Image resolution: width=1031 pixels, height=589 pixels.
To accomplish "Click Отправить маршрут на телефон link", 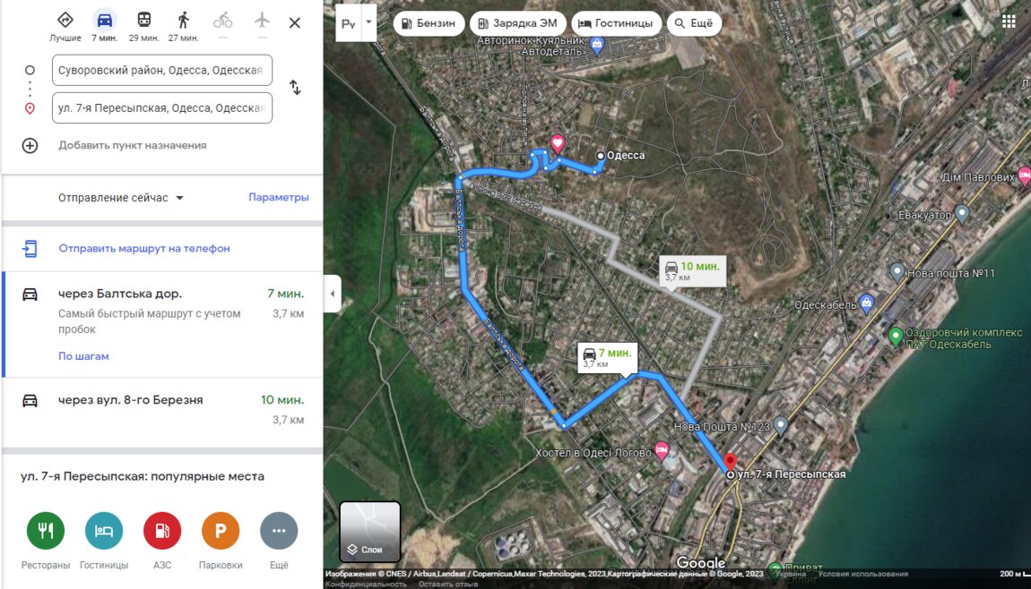I will click(x=144, y=248).
